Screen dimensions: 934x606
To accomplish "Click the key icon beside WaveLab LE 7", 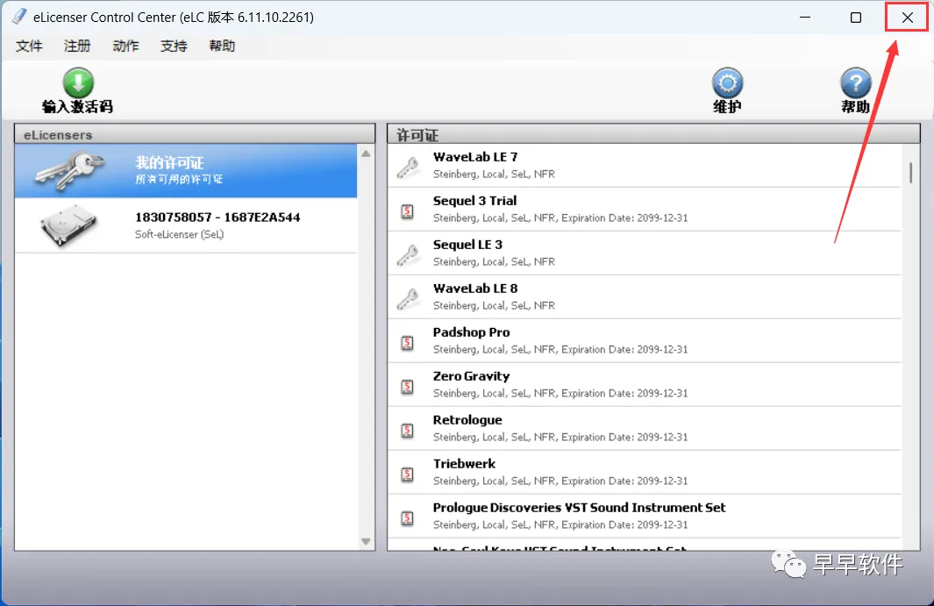I will pyautogui.click(x=408, y=167).
